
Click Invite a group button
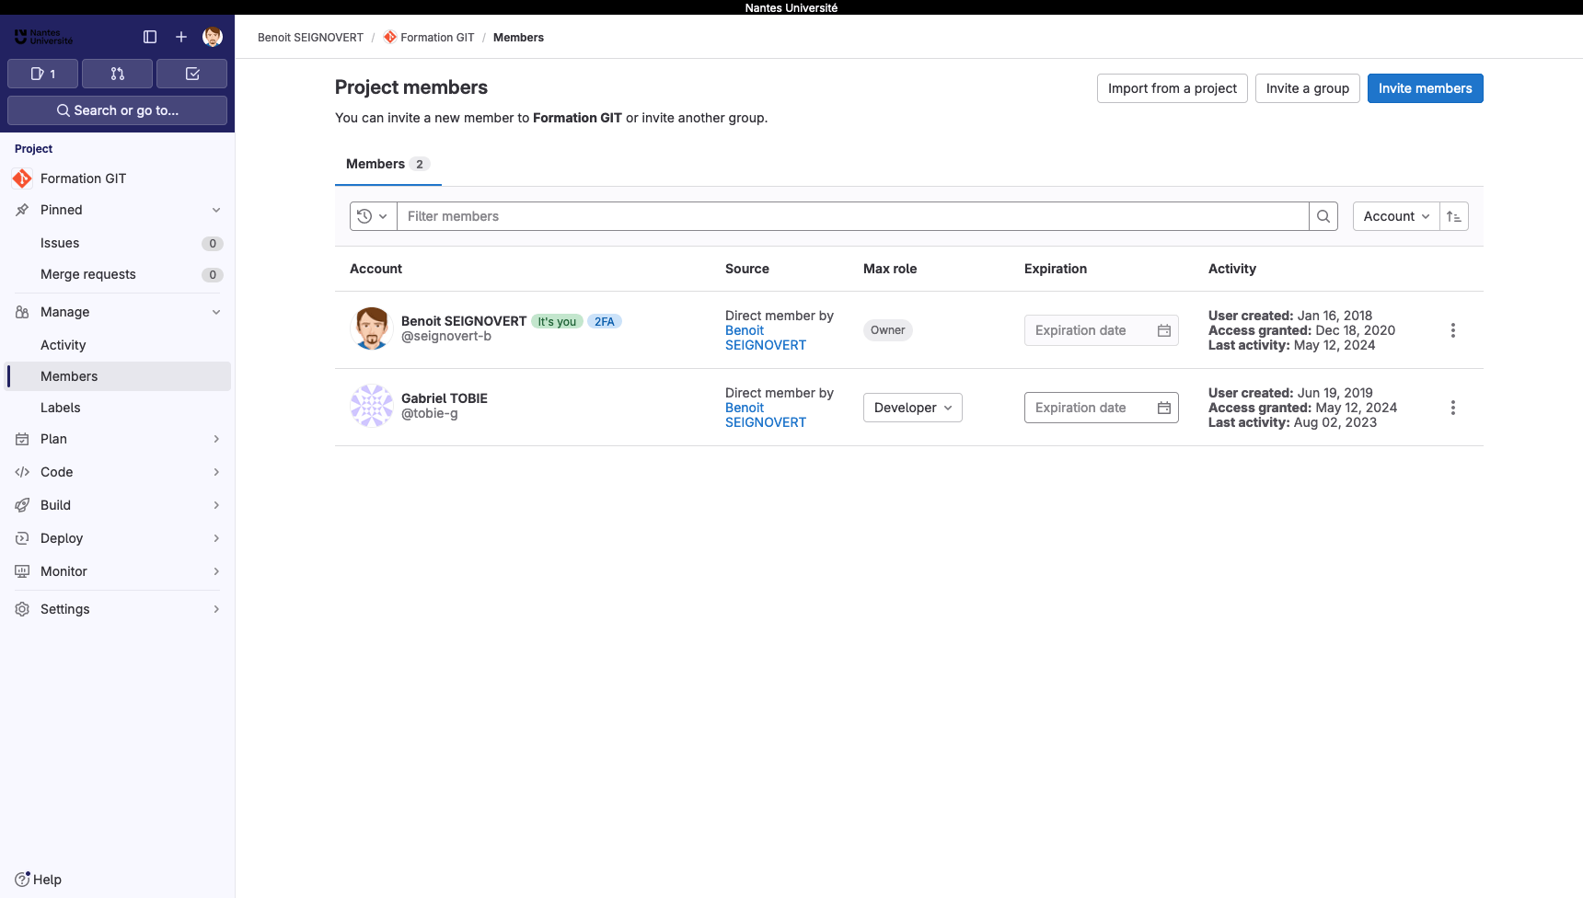point(1307,88)
